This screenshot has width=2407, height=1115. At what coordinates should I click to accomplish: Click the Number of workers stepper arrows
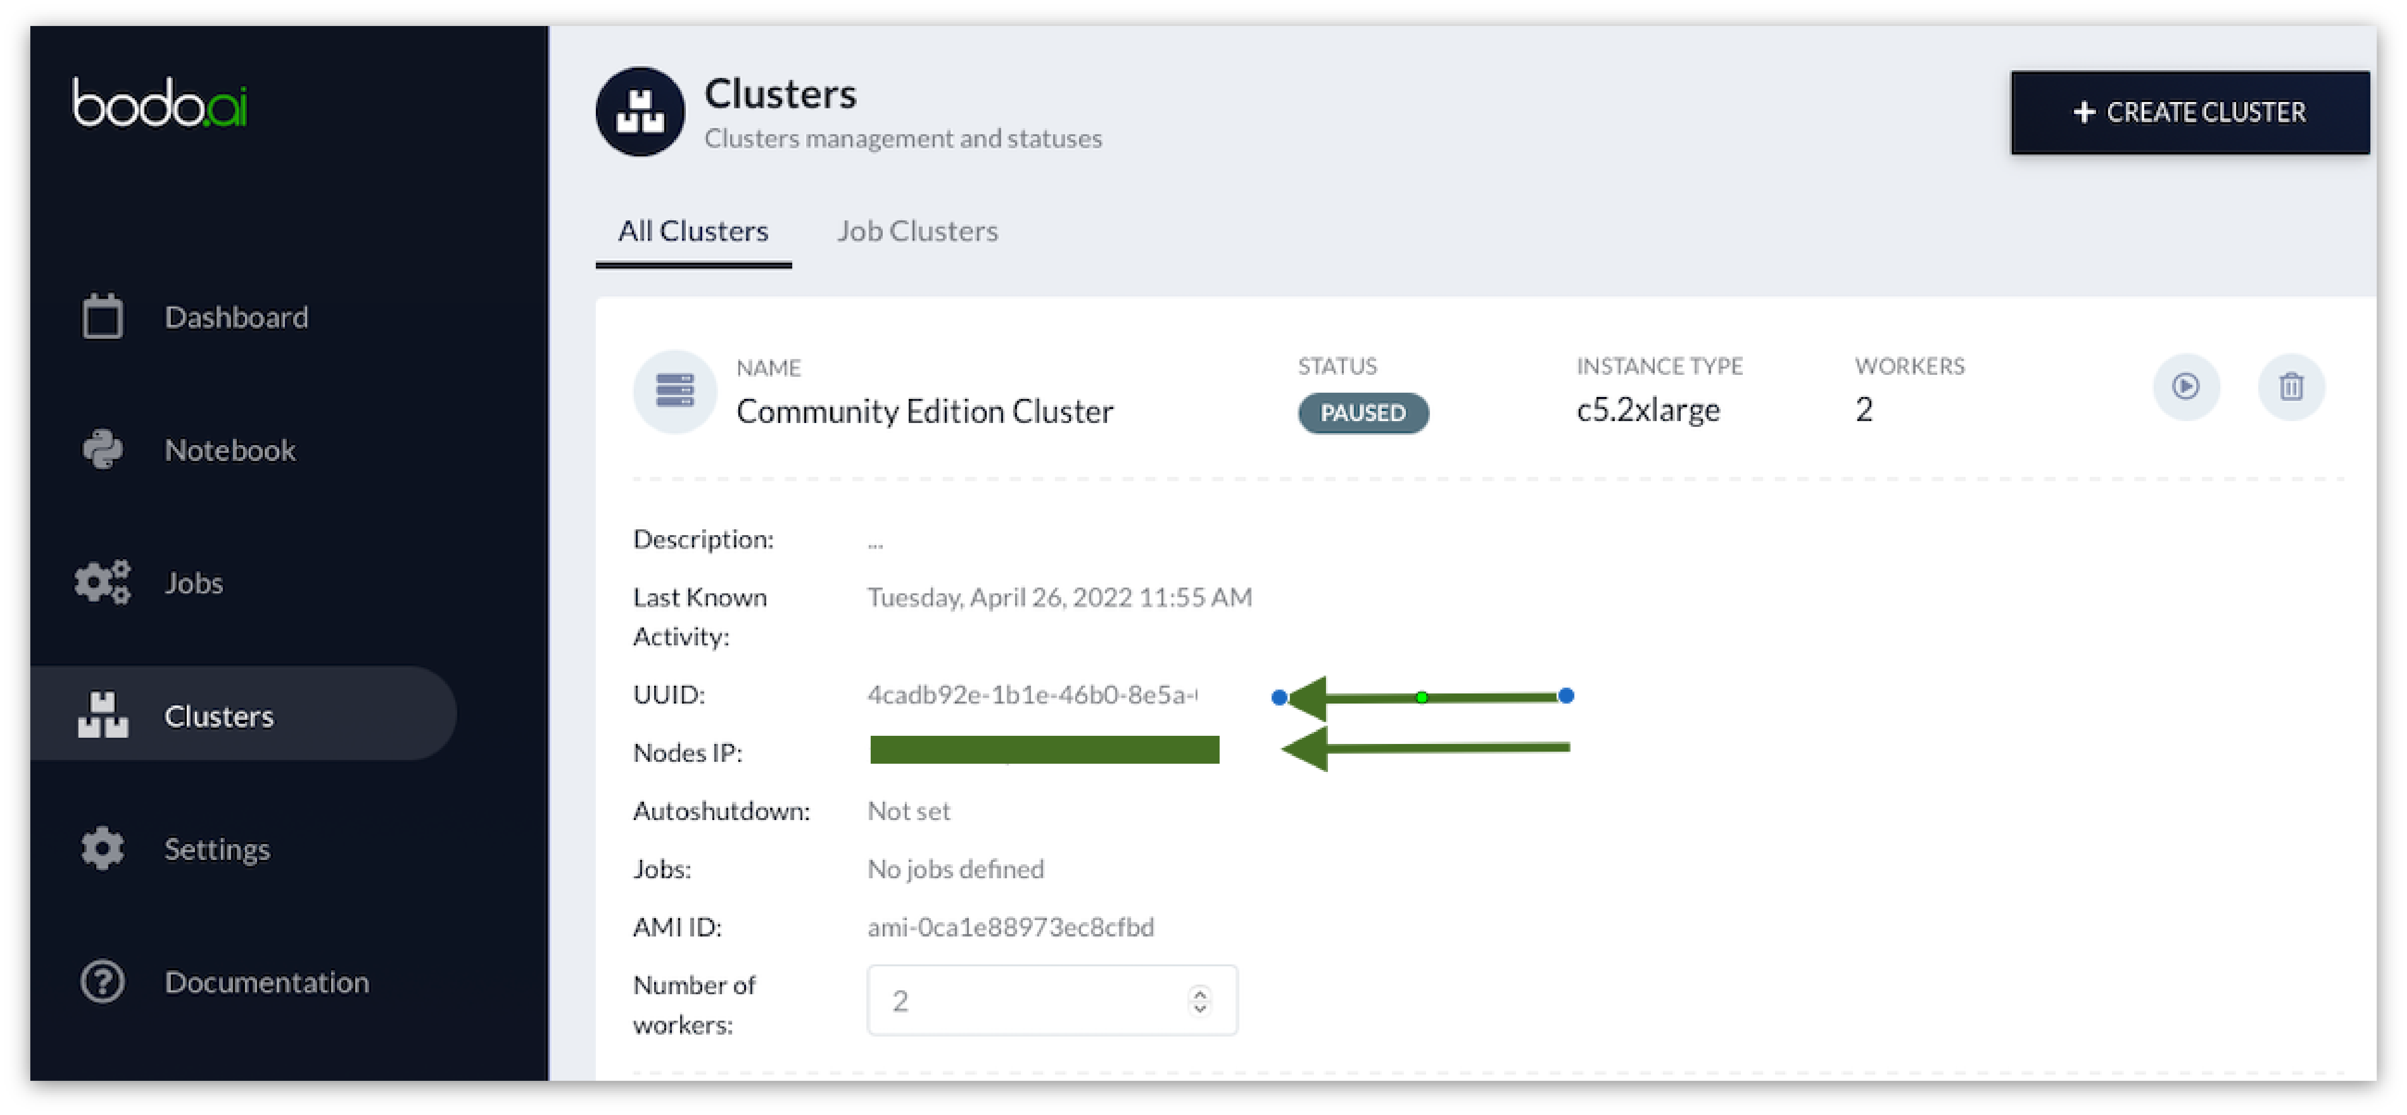(x=1200, y=1001)
